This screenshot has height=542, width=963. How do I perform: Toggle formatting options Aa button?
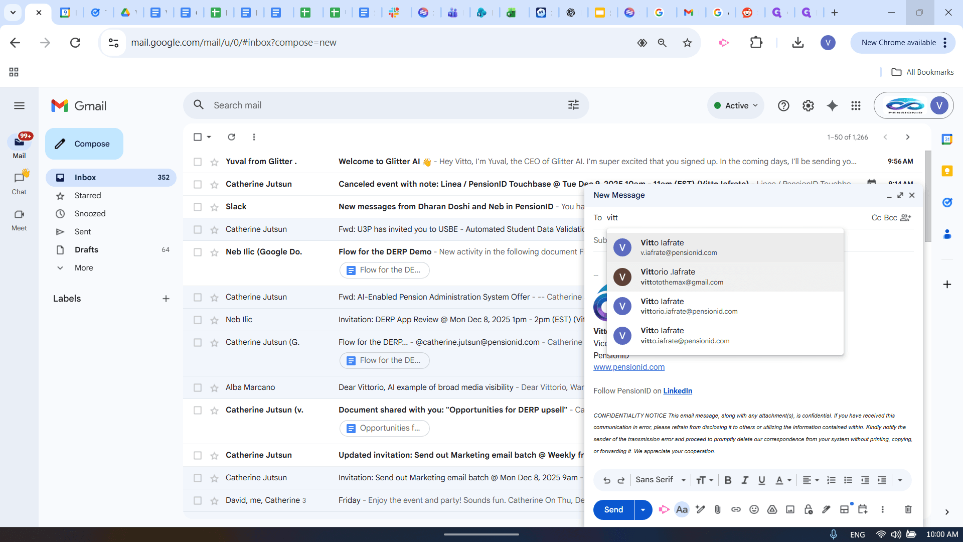tap(682, 509)
